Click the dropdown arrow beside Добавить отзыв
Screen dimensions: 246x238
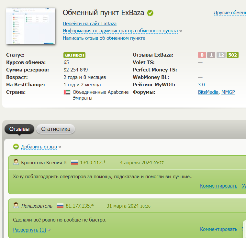coord(60,147)
